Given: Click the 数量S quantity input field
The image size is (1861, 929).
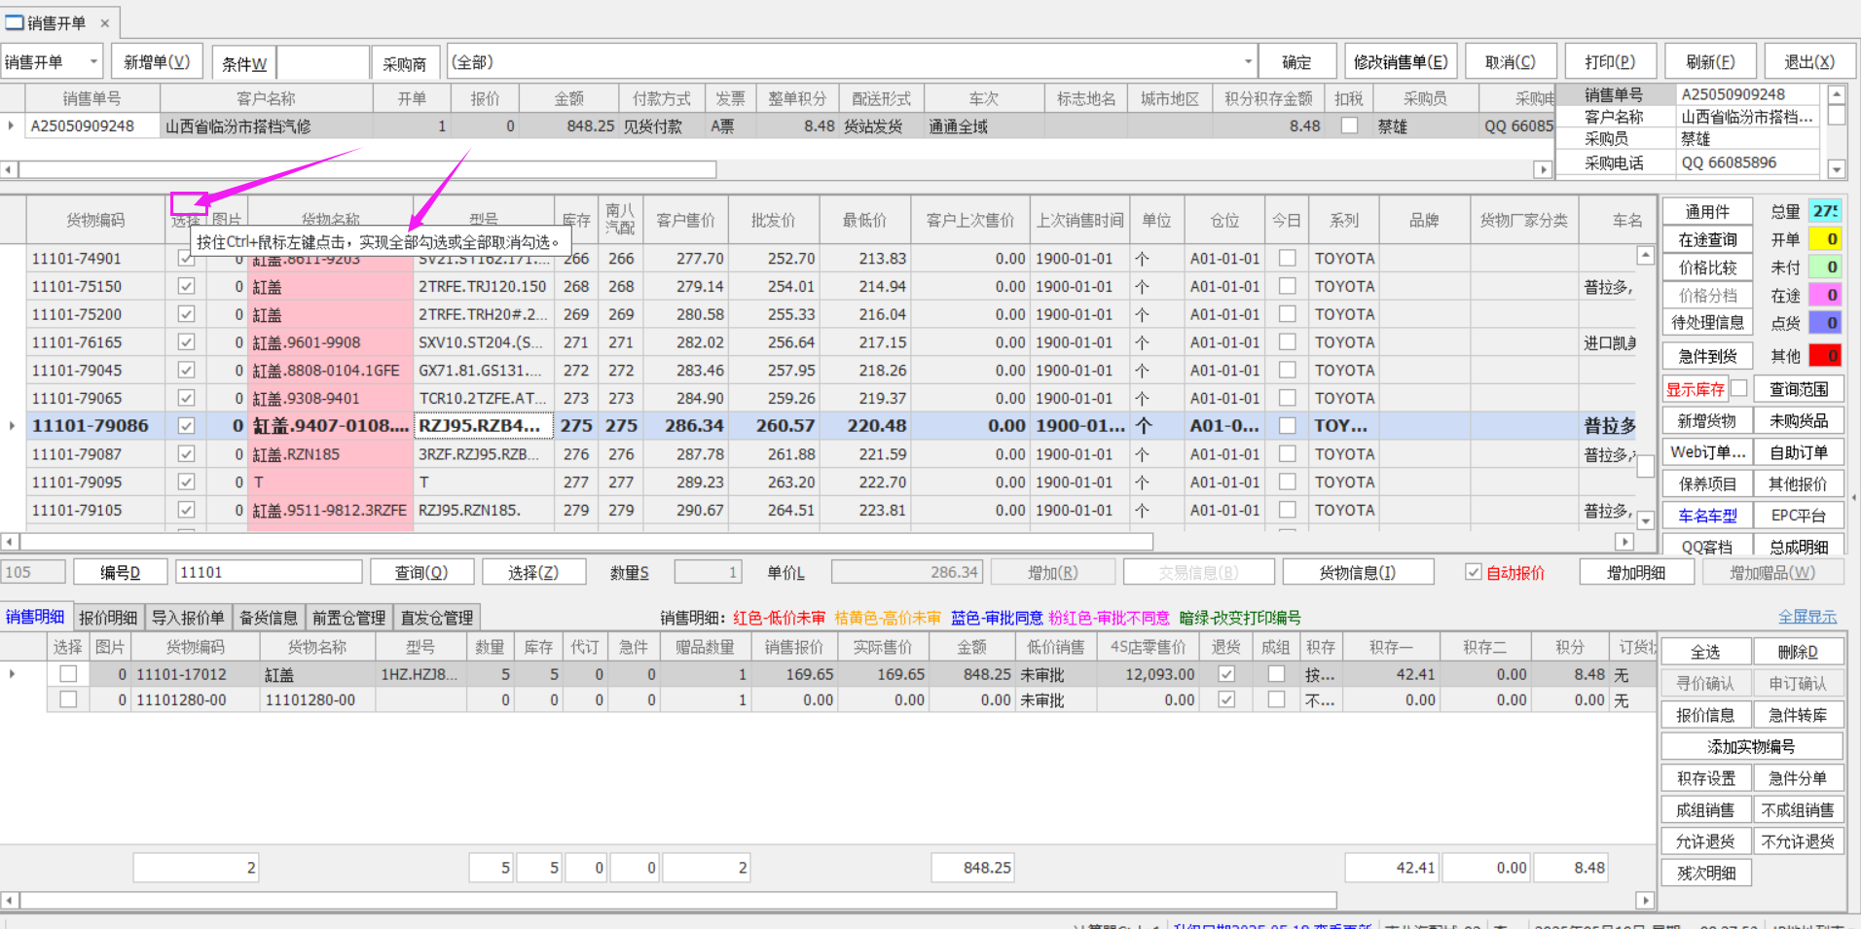Looking at the screenshot, I should point(708,572).
